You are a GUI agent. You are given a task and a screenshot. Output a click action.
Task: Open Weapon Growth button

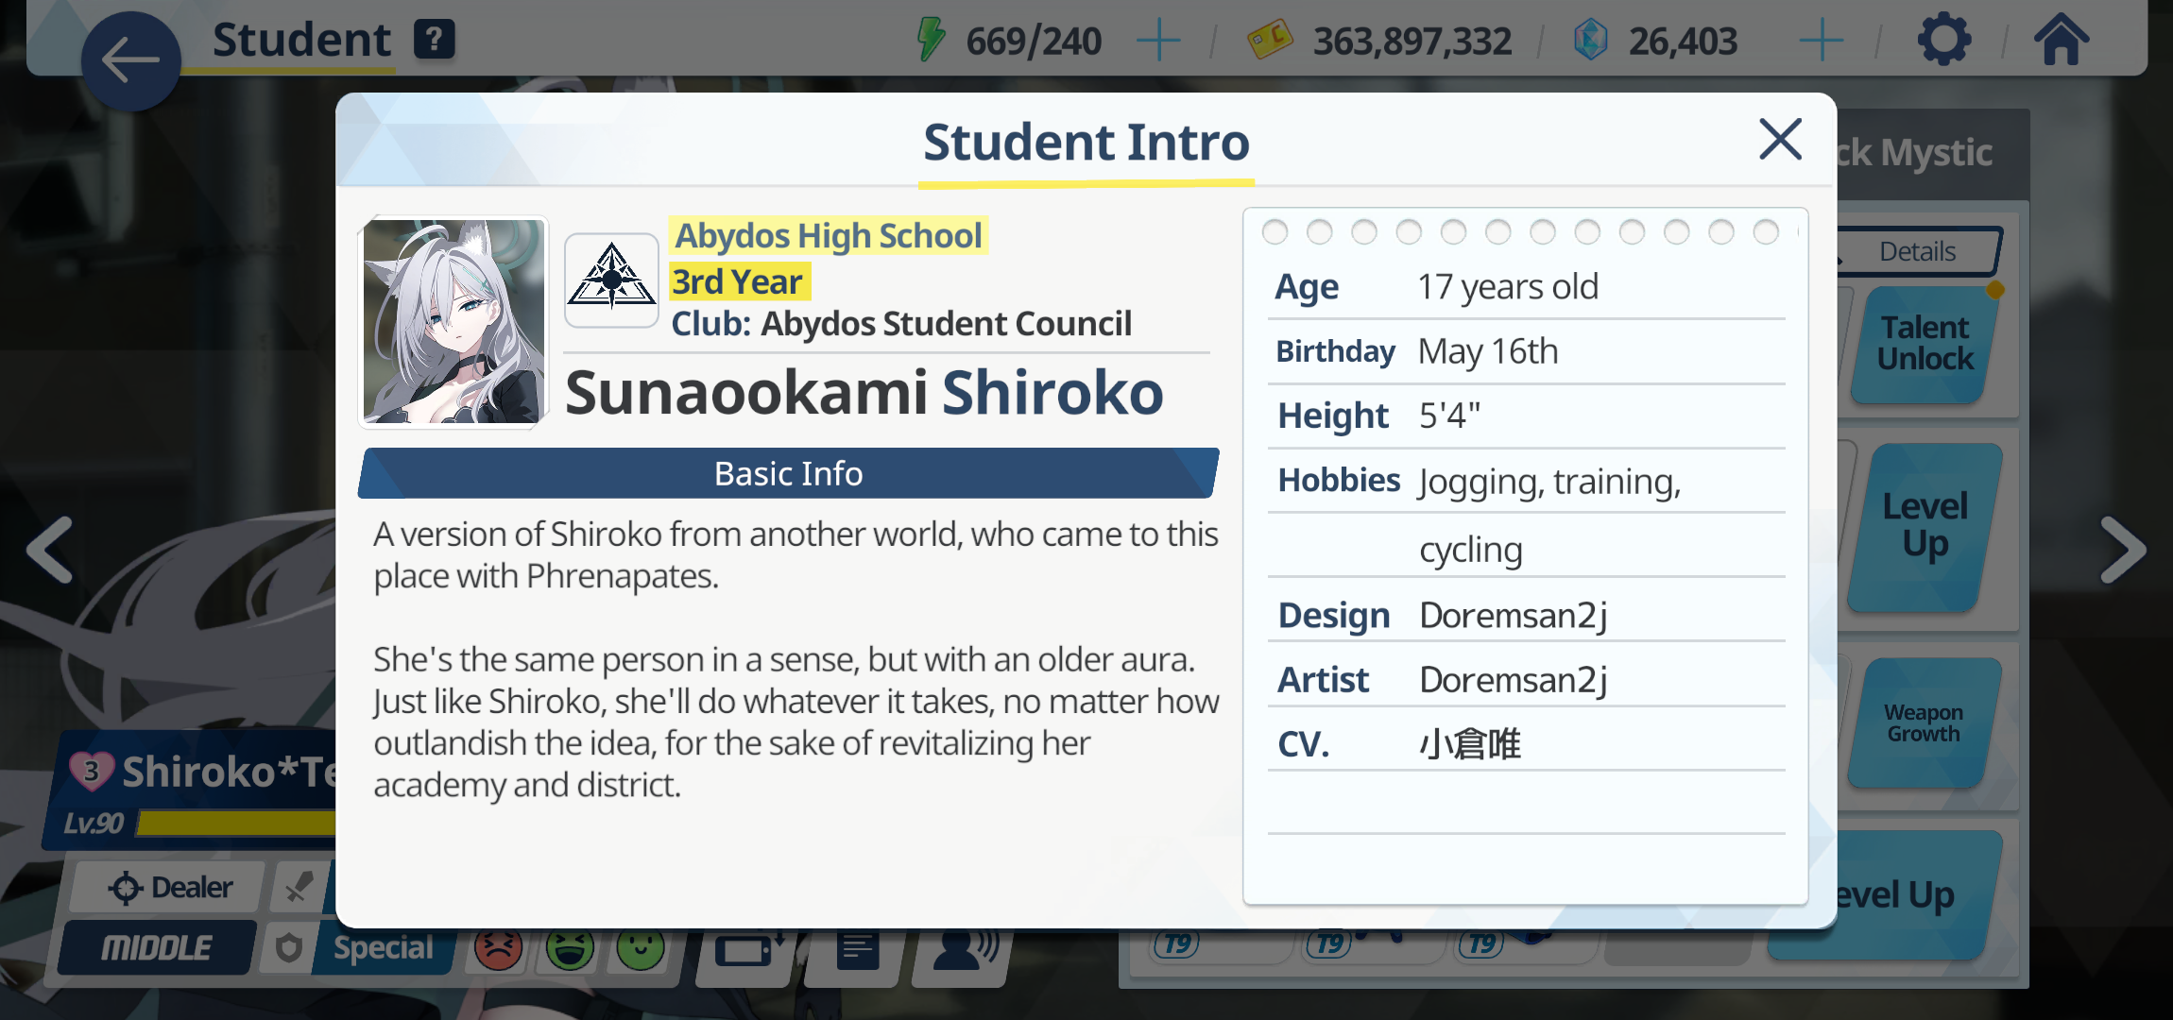click(1924, 723)
